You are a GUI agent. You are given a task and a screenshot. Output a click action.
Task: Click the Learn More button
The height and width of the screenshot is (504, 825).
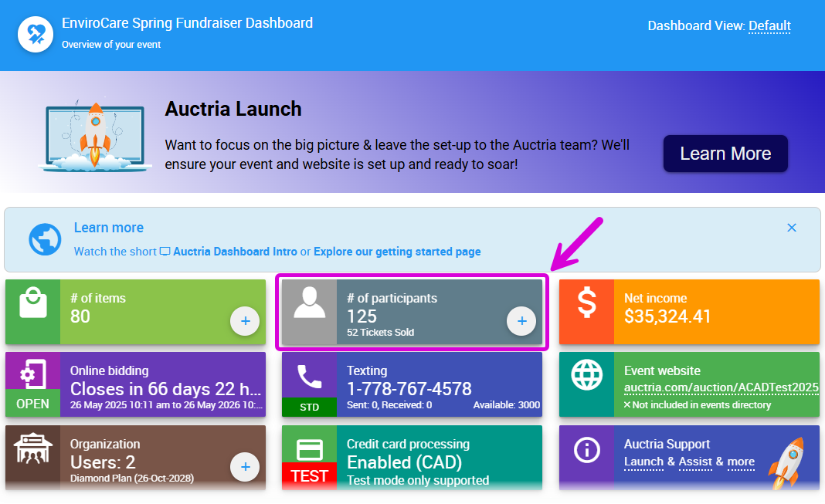(725, 154)
